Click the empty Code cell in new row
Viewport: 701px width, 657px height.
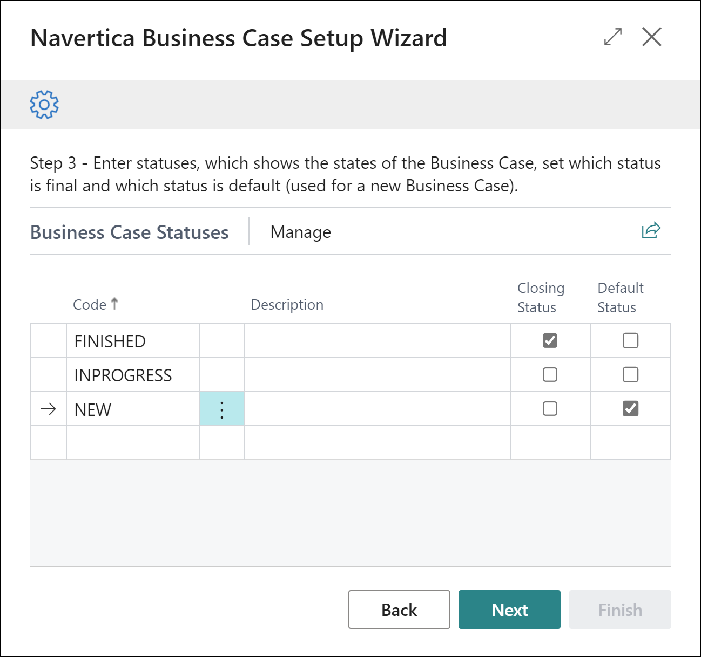click(133, 443)
